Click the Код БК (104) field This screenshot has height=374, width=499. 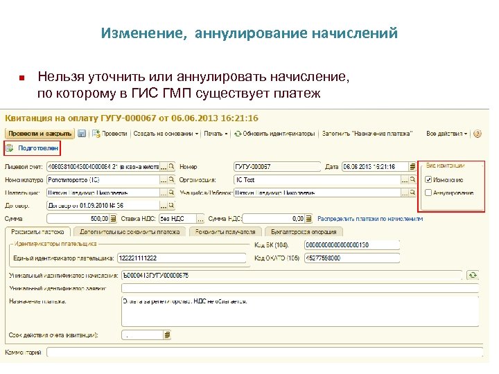pos(351,245)
